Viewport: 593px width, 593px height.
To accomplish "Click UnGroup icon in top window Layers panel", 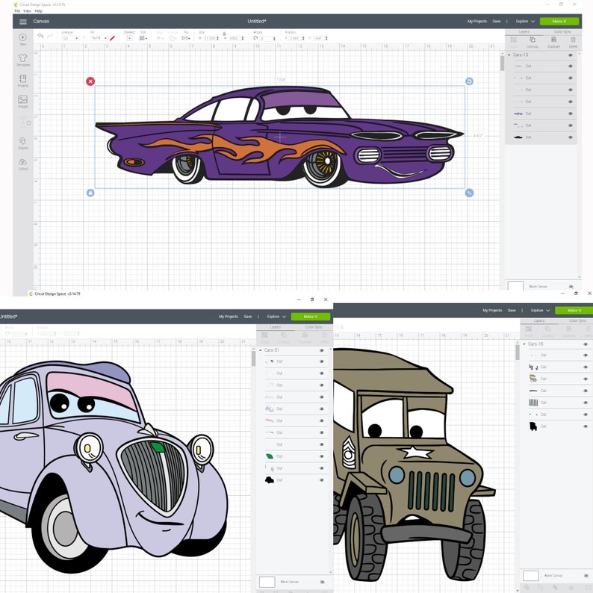I will coord(533,40).
